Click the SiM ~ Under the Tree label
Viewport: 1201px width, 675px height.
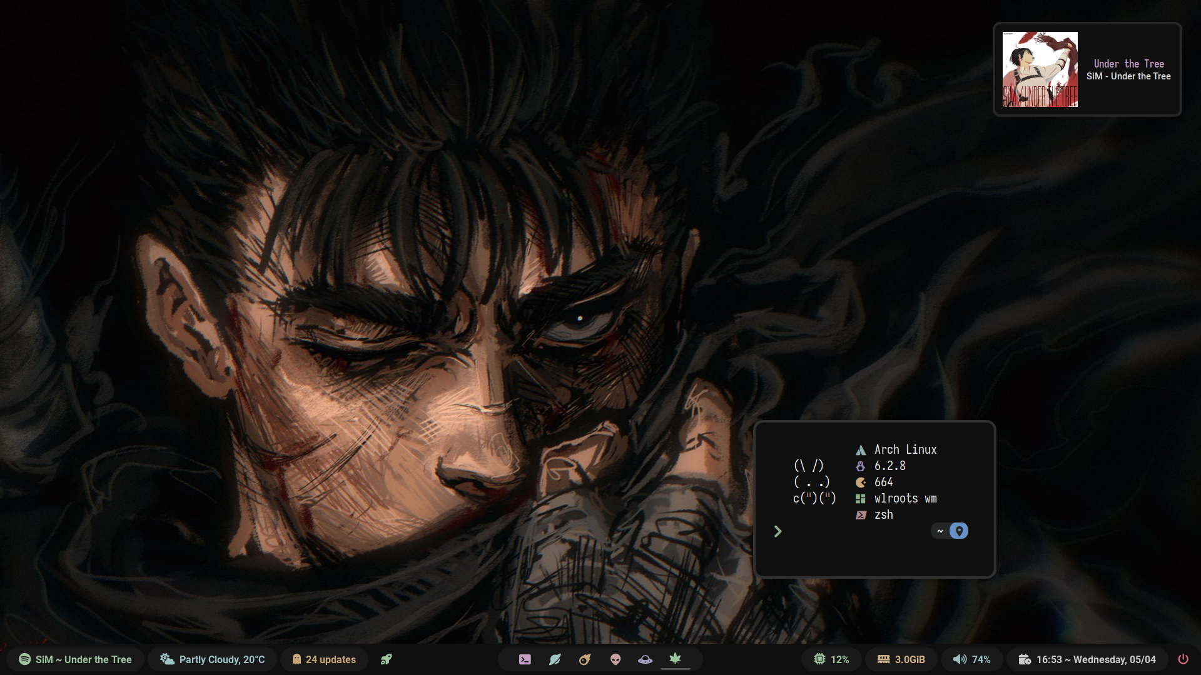(x=83, y=659)
